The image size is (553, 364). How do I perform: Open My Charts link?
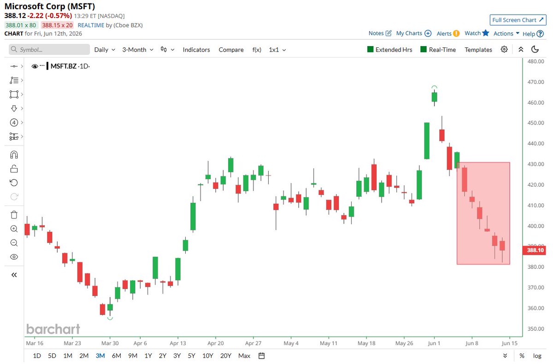pyautogui.click(x=414, y=33)
